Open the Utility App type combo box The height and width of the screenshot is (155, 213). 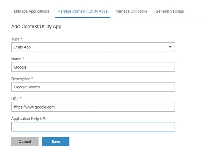[93, 47]
